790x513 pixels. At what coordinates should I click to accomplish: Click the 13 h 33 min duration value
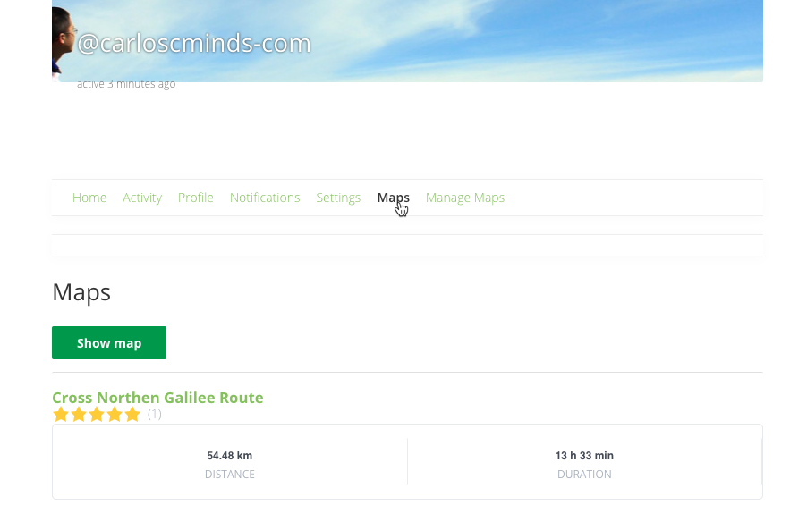(584, 456)
